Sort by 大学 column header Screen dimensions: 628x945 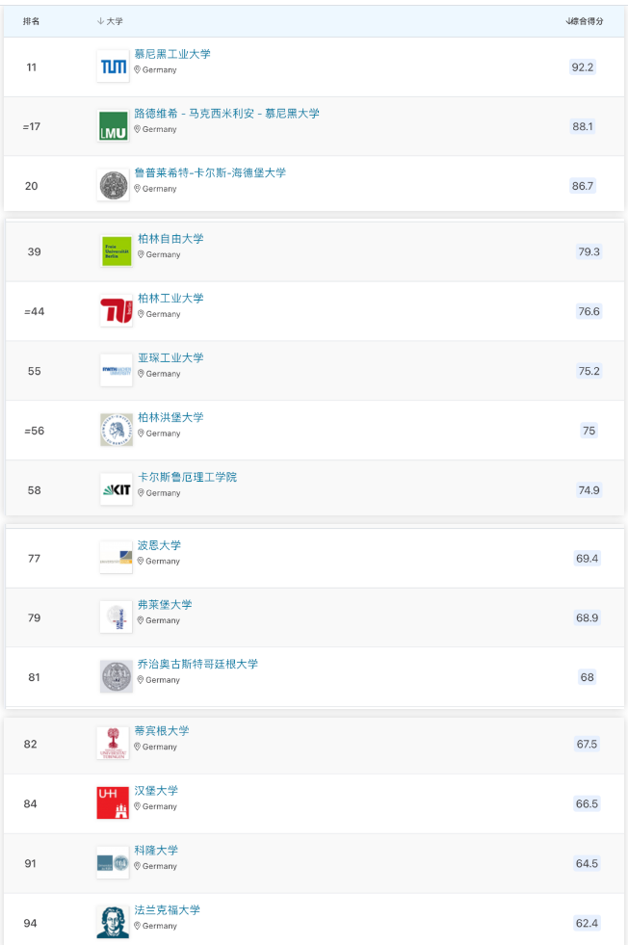click(110, 21)
